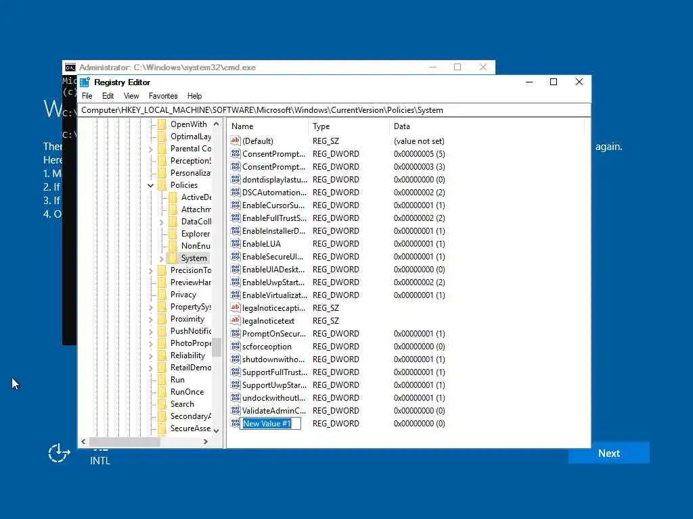Expand the Reliability key node
693x519 pixels.
[x=151, y=355]
